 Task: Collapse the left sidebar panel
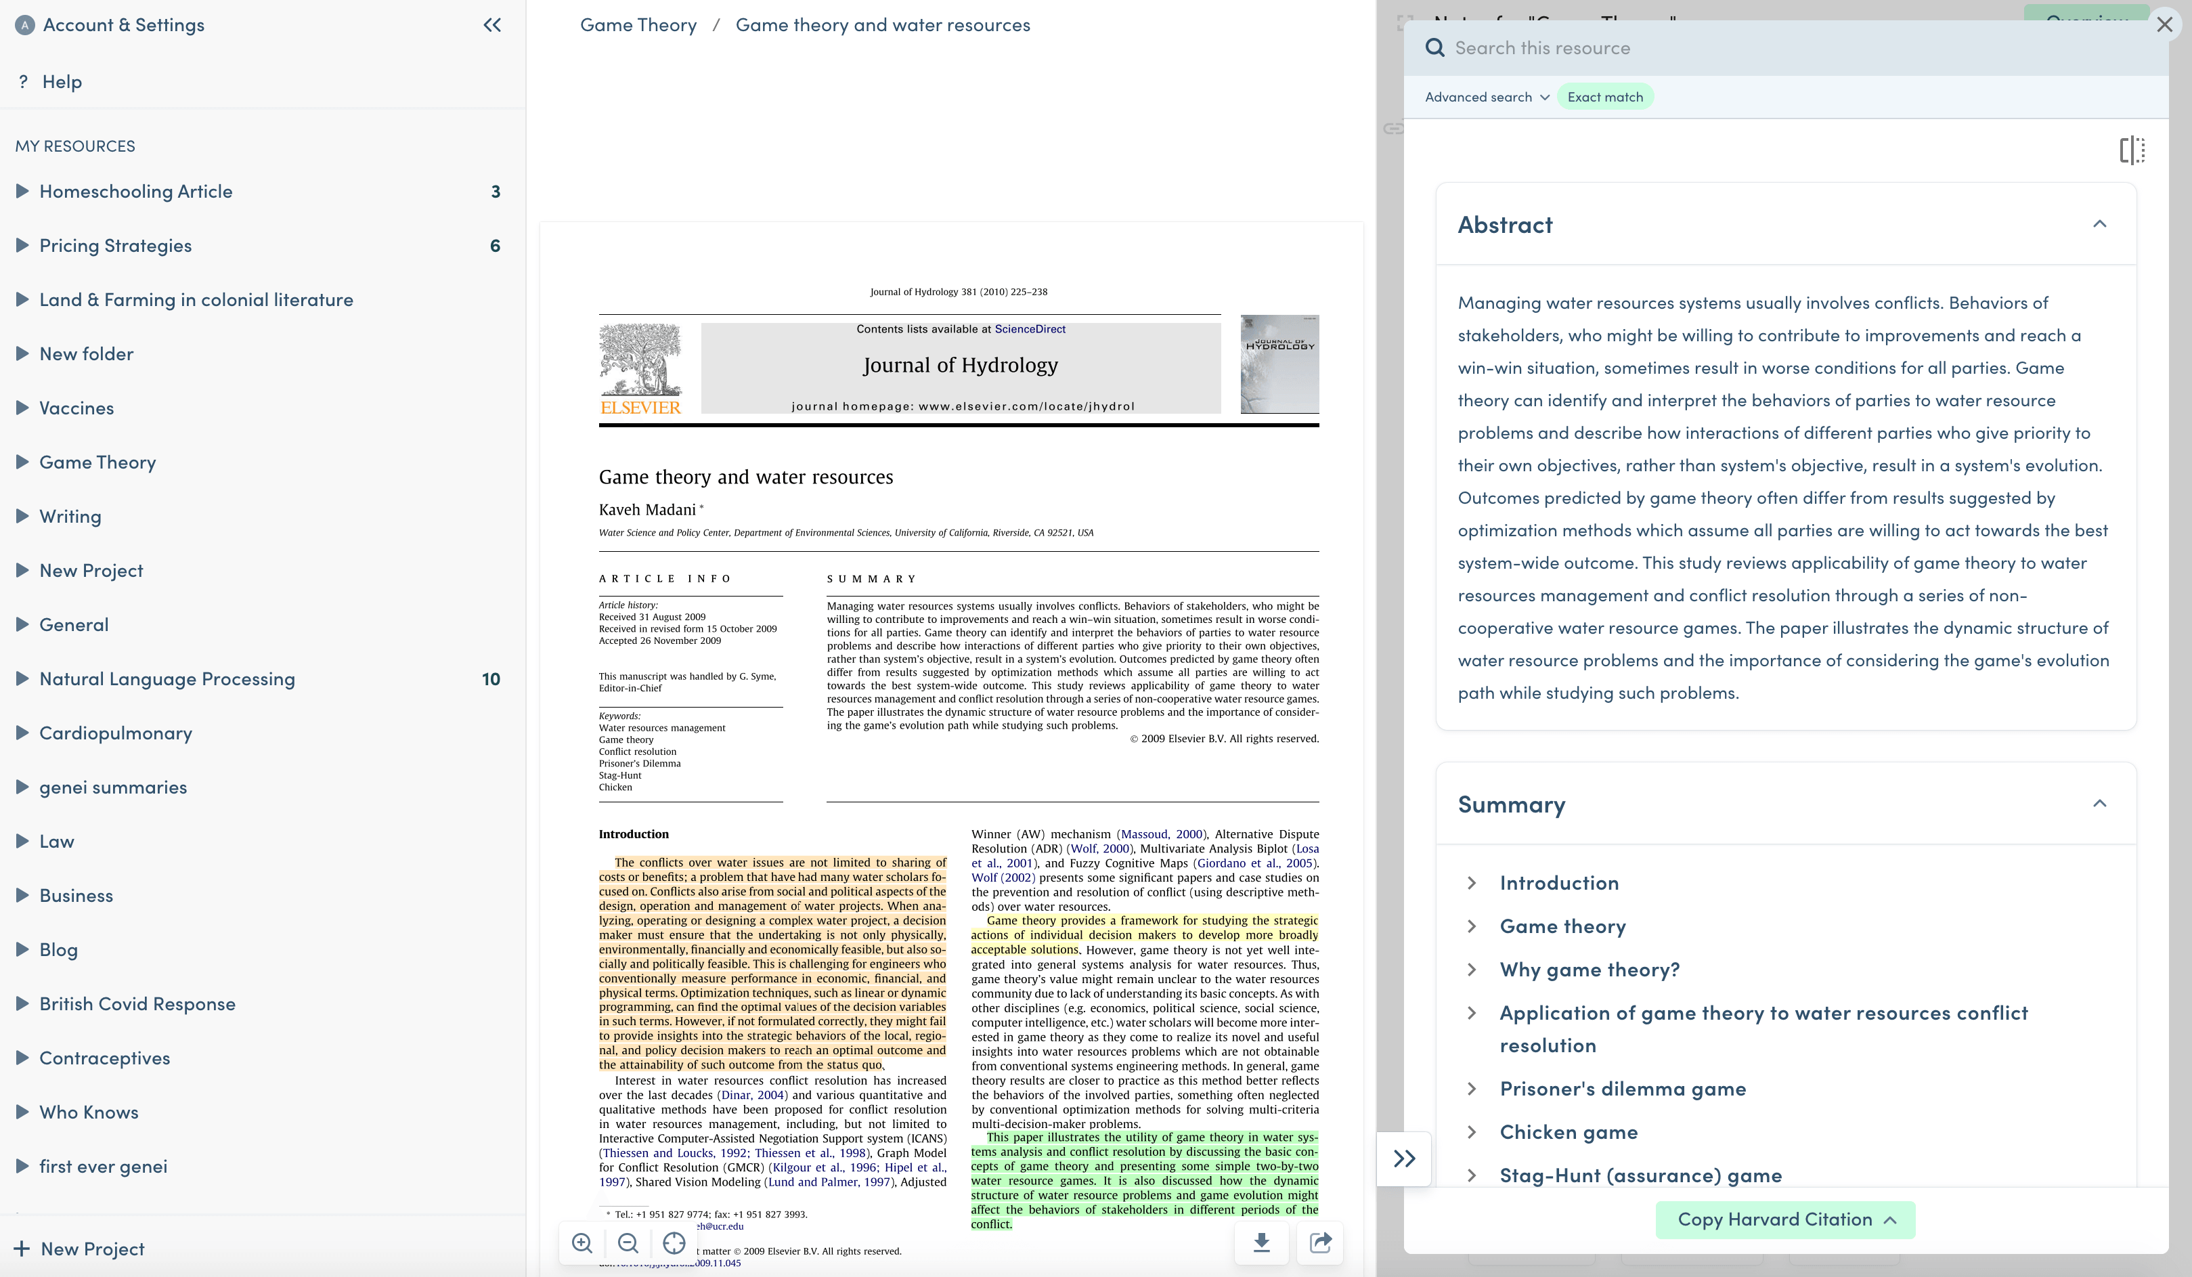click(492, 25)
